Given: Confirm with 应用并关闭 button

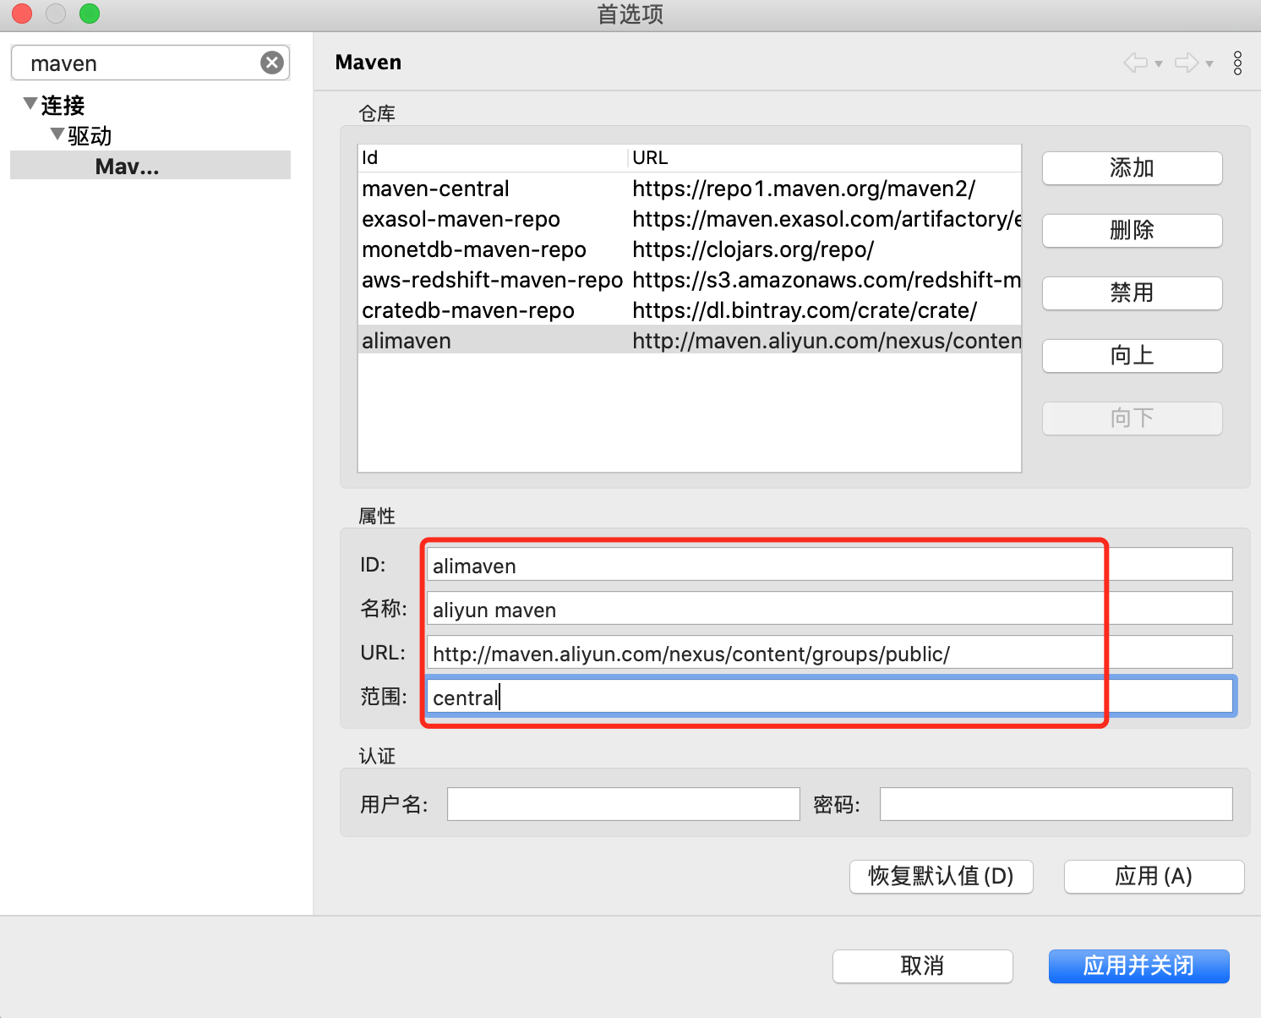Looking at the screenshot, I should (x=1139, y=966).
